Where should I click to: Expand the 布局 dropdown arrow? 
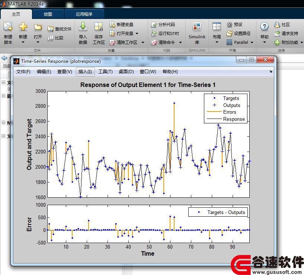pyautogui.click(x=217, y=42)
